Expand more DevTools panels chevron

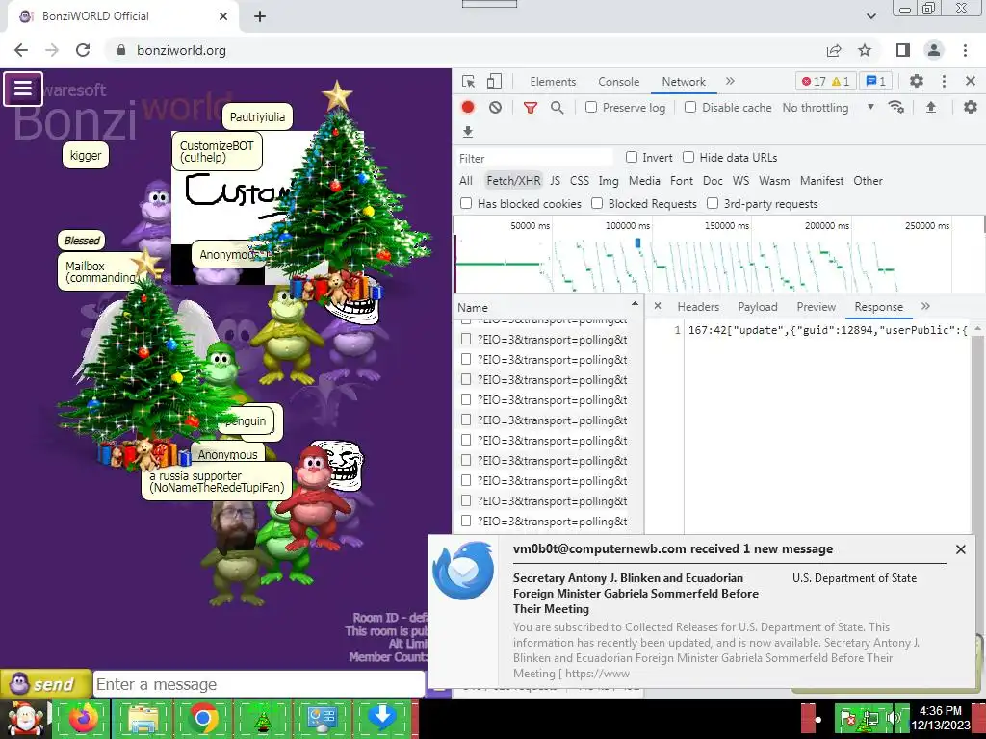point(730,81)
